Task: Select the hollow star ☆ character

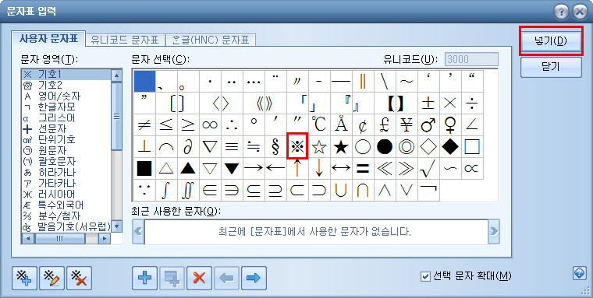Action: point(319,147)
